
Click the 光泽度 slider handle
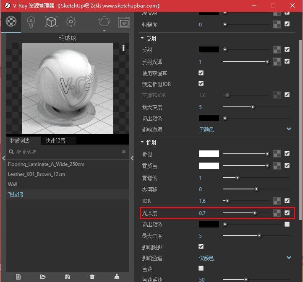coord(255,213)
